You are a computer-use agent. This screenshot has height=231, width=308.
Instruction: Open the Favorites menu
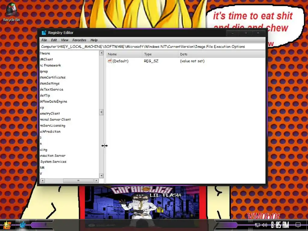pos(79,40)
